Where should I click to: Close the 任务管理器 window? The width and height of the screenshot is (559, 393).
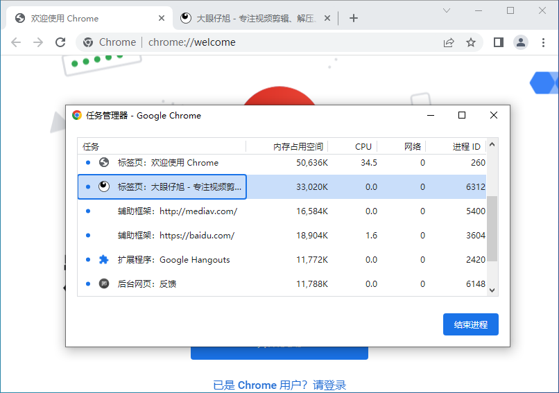(493, 115)
